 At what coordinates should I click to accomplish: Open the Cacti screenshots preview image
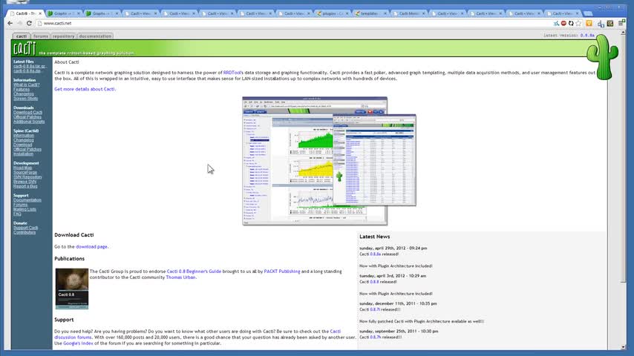coord(329,161)
